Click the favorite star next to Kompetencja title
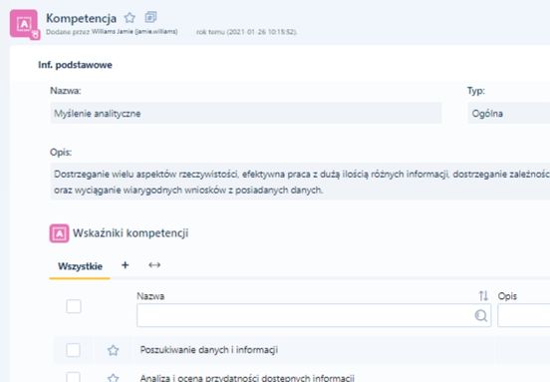 pos(130,18)
